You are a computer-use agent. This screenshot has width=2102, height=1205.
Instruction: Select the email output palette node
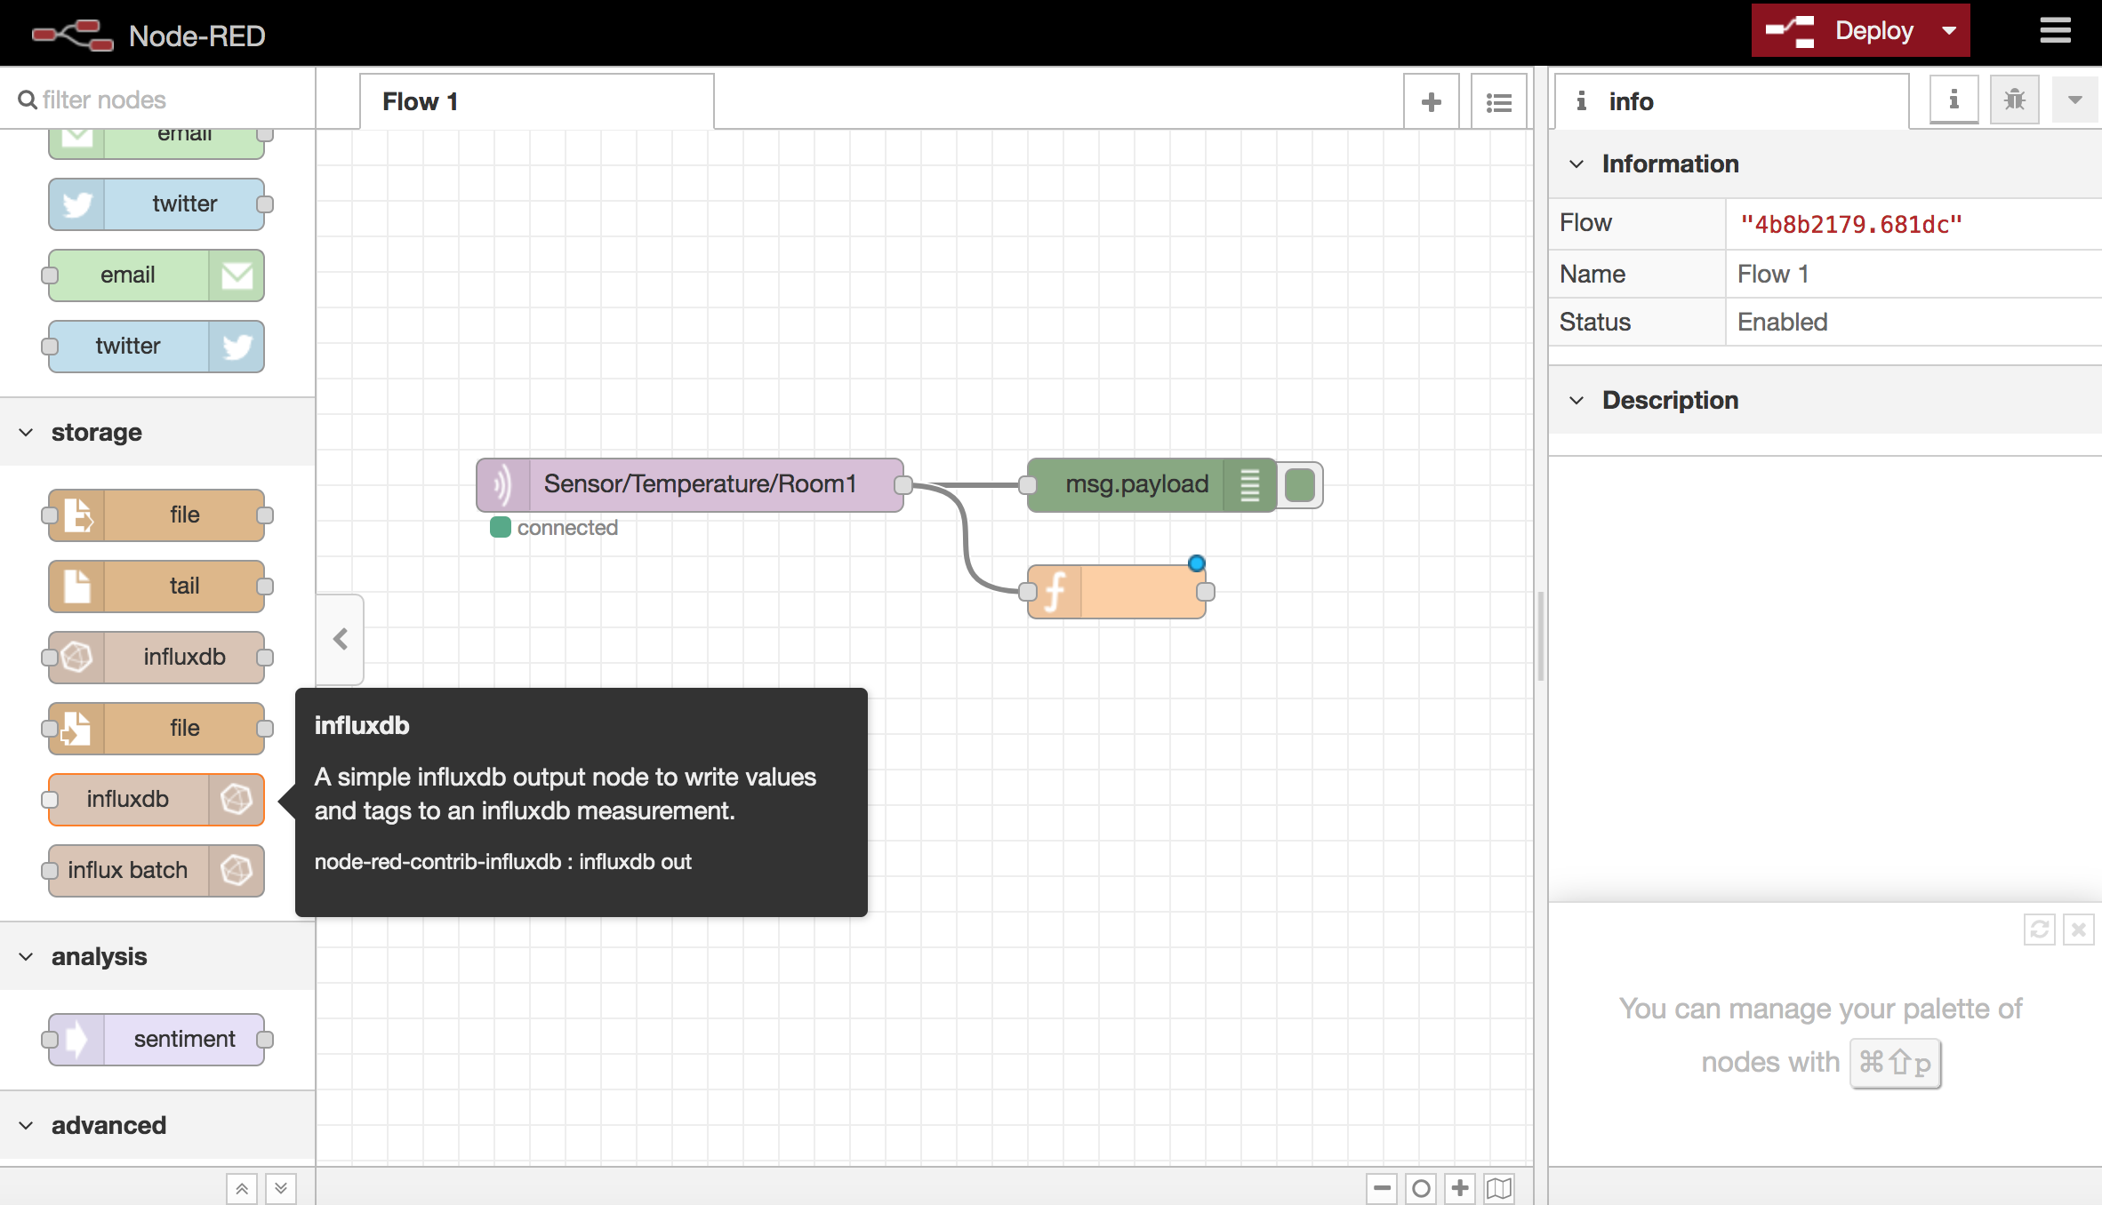pyautogui.click(x=156, y=275)
